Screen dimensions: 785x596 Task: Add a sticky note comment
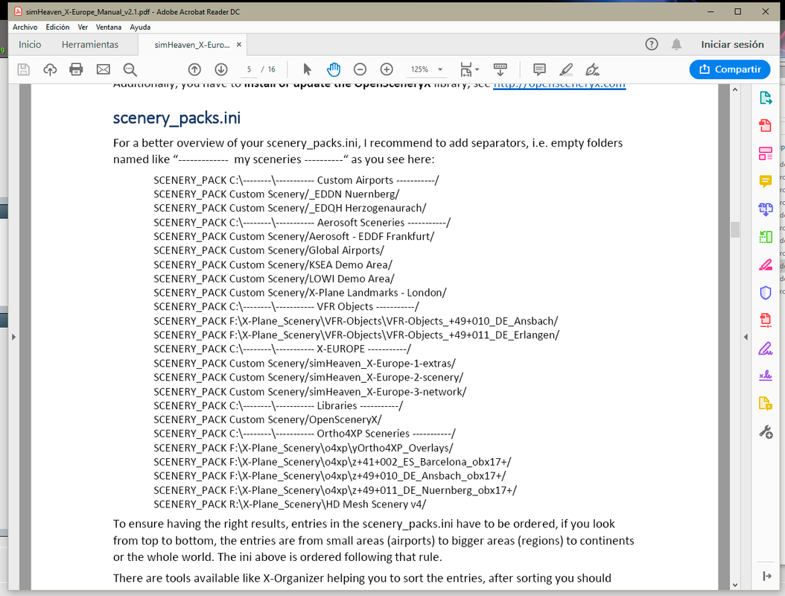pos(539,69)
